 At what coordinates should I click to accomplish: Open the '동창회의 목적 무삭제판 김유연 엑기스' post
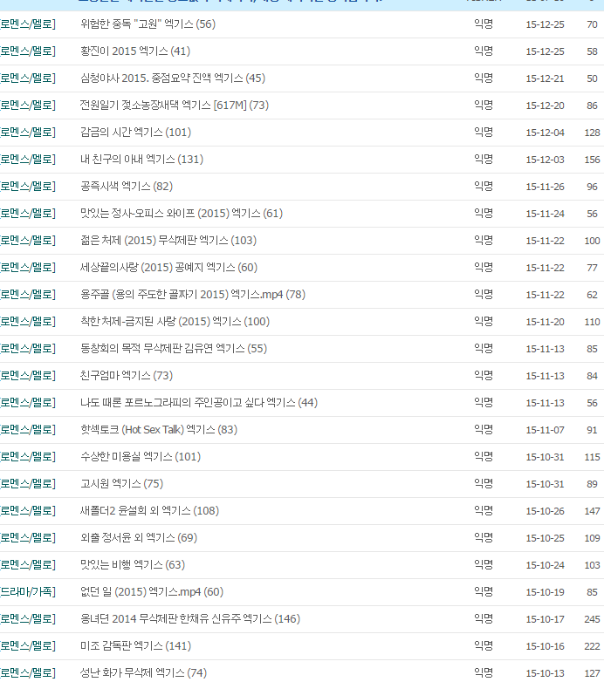(163, 349)
